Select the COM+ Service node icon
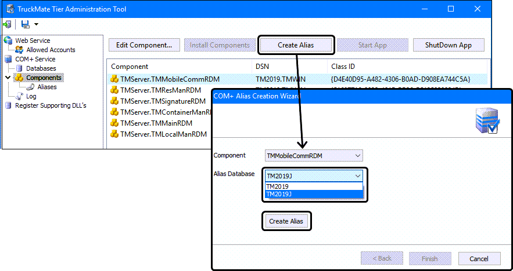The width and height of the screenshot is (513, 271). (x=8, y=59)
